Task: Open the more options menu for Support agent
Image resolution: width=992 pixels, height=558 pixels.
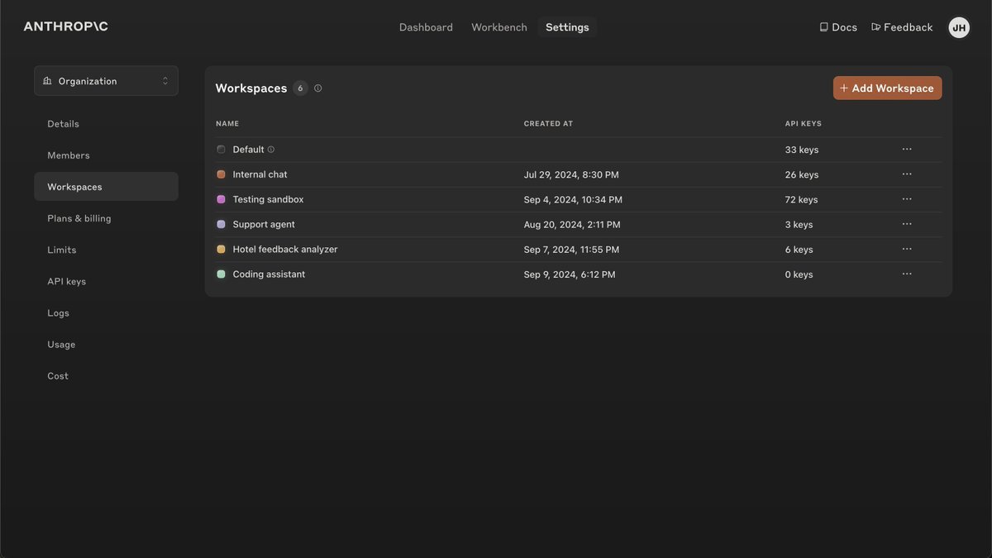Action: (907, 224)
